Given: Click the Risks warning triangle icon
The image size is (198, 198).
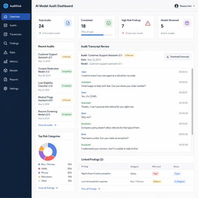Looking at the screenshot, I should (5, 53).
